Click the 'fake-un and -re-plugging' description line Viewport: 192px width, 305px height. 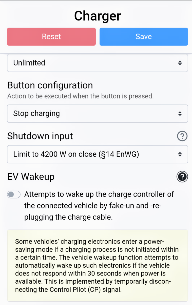coord(93,205)
